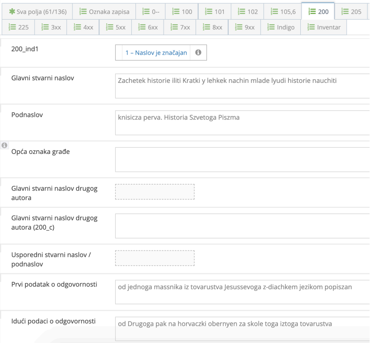Screen dimensions: 370x343
Task: Click into Prvi podatak o odgovornosti field
Action: (242, 292)
